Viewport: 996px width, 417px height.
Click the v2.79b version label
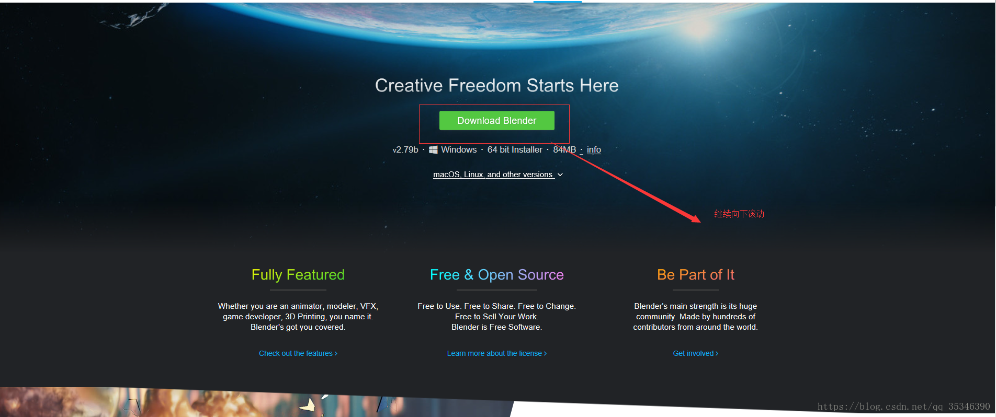pos(405,150)
